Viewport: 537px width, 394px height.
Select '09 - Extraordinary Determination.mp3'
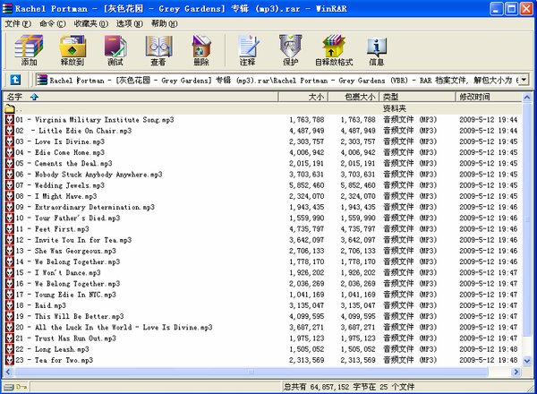pyautogui.click(x=85, y=207)
